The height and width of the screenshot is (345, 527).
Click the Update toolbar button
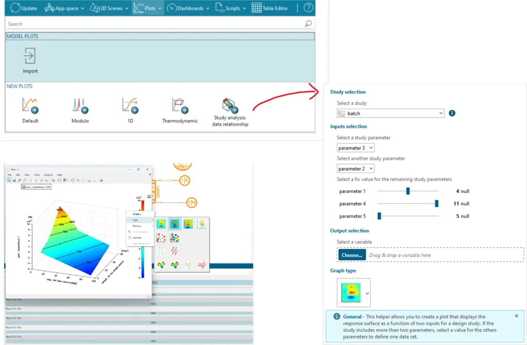click(22, 8)
